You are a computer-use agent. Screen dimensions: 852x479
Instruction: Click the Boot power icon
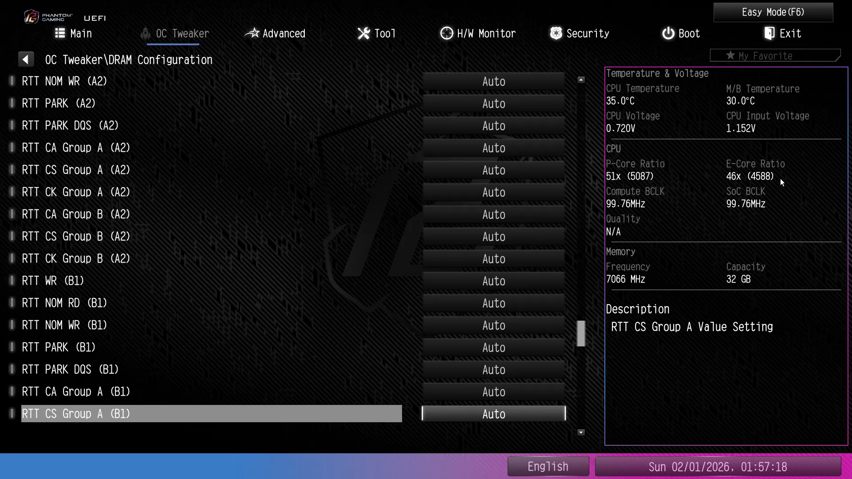[x=668, y=33]
